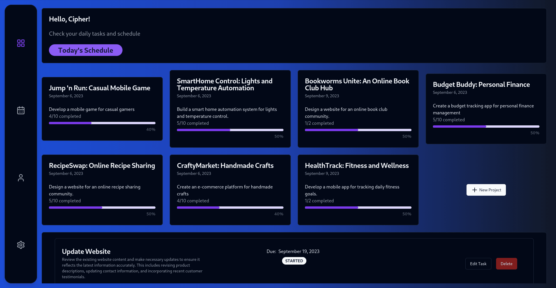The width and height of the screenshot is (556, 288).
Task: Click the September 6, 2023 date on RecipeSwap card
Action: click(66, 173)
